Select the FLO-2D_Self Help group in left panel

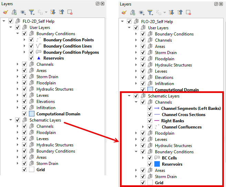click(40, 21)
